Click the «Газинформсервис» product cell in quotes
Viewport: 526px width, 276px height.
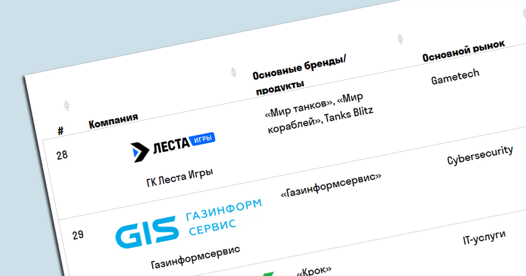click(331, 184)
